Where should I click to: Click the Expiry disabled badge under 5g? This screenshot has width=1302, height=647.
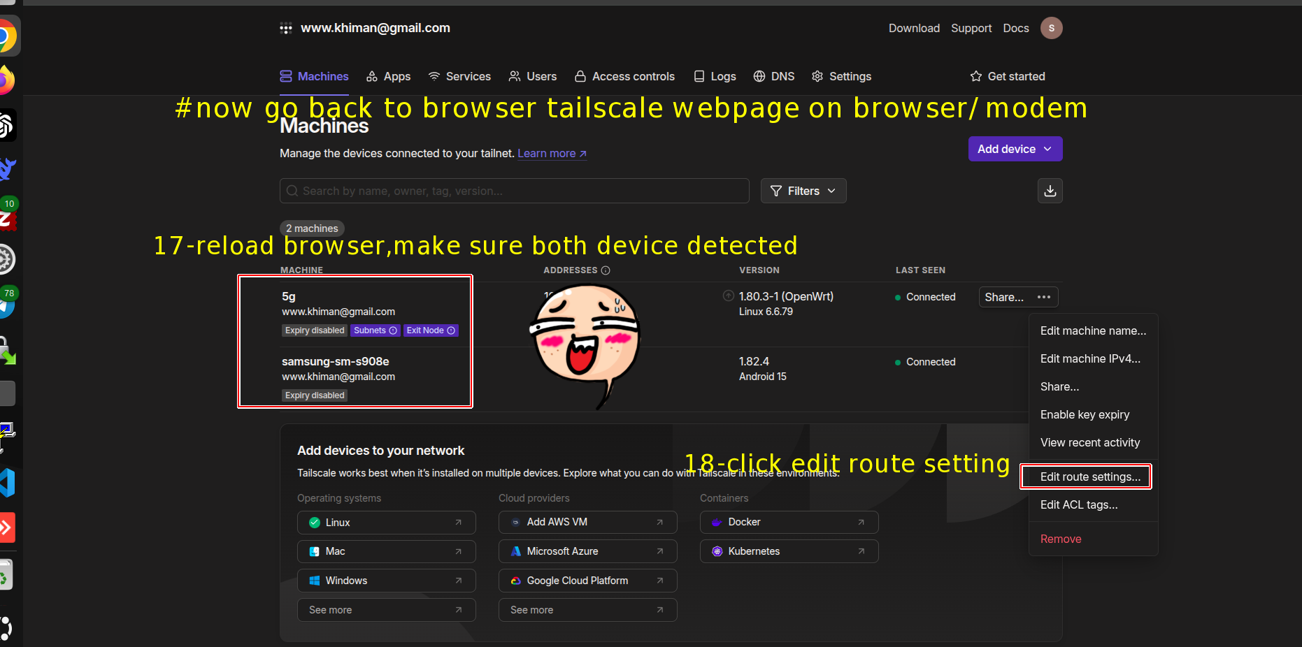pos(315,330)
